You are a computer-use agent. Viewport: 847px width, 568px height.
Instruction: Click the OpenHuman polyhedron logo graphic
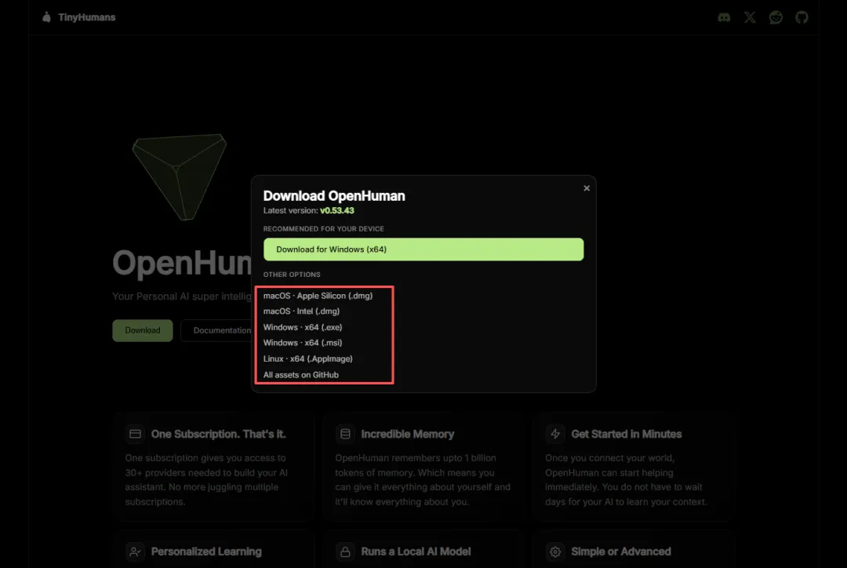click(180, 177)
